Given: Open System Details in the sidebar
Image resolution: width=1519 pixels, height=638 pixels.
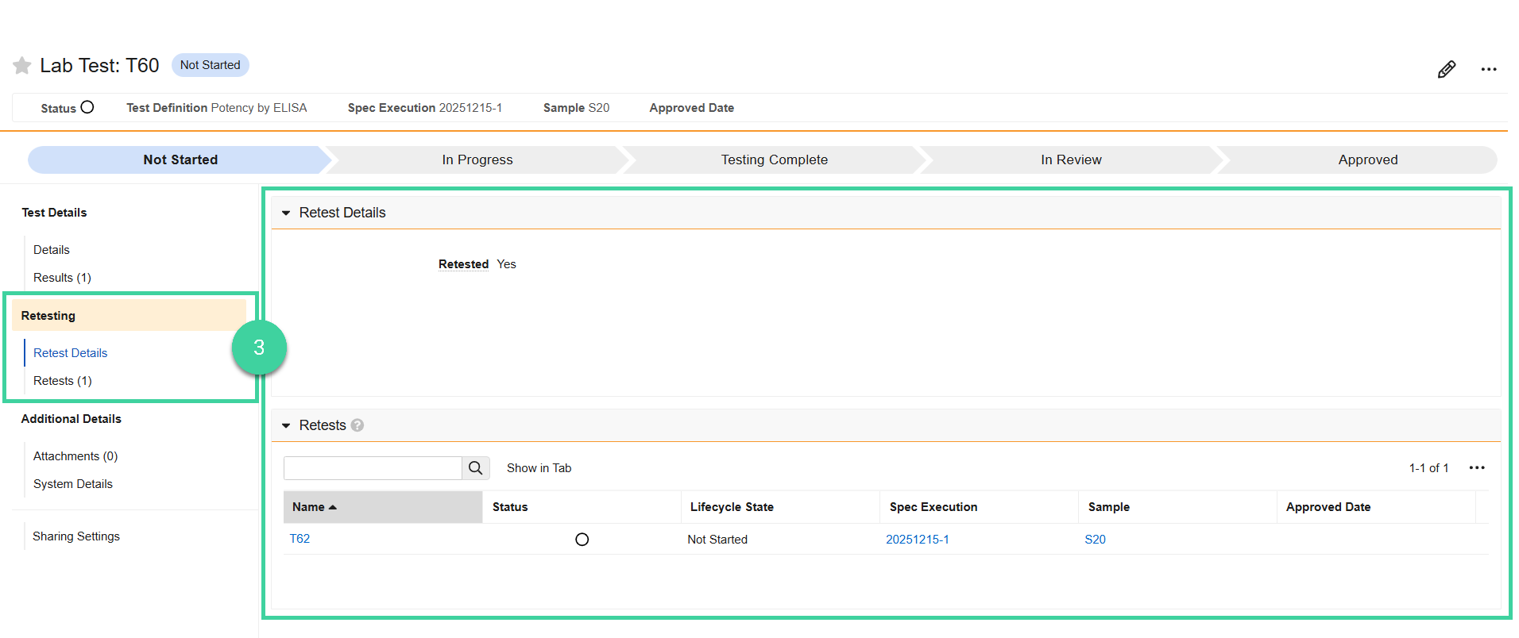Looking at the screenshot, I should pos(73,484).
